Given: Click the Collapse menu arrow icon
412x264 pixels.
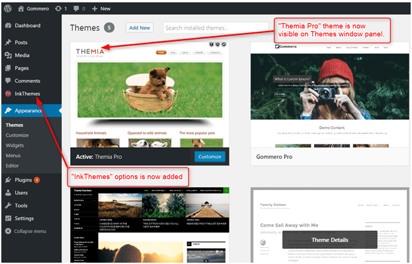Looking at the screenshot, I should (8, 231).
